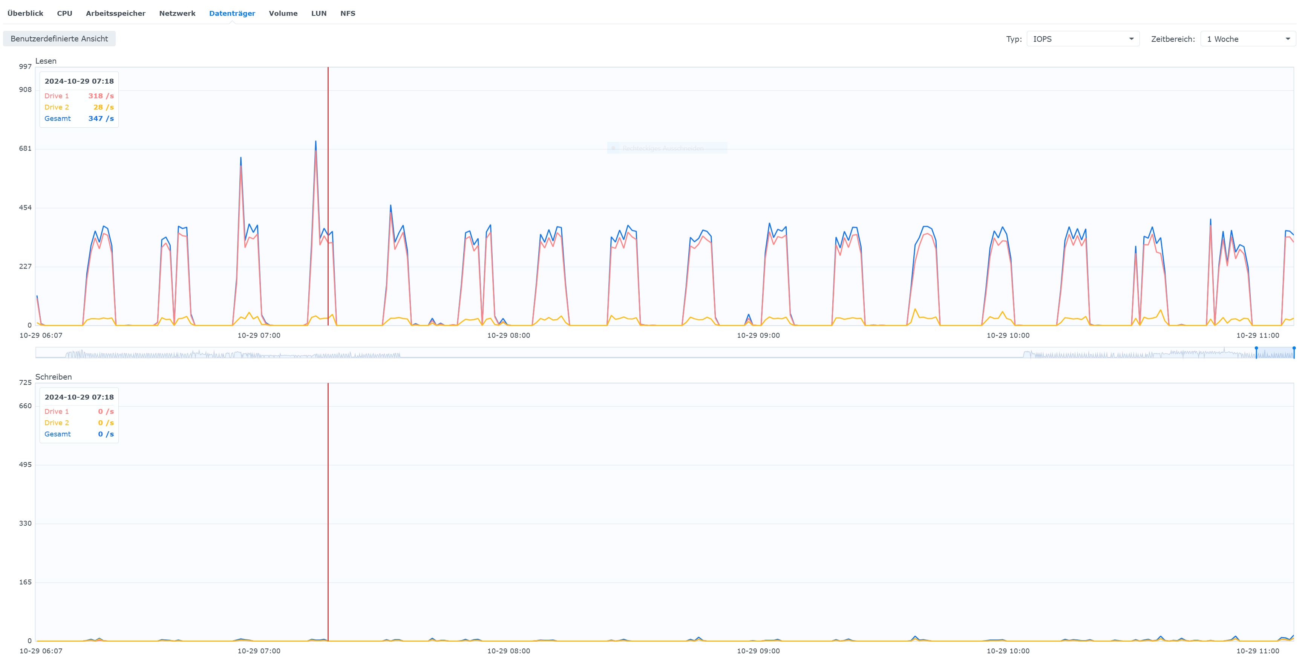Click Drive 2 in the Lesen legend
The height and width of the screenshot is (659, 1305).
[x=56, y=107]
